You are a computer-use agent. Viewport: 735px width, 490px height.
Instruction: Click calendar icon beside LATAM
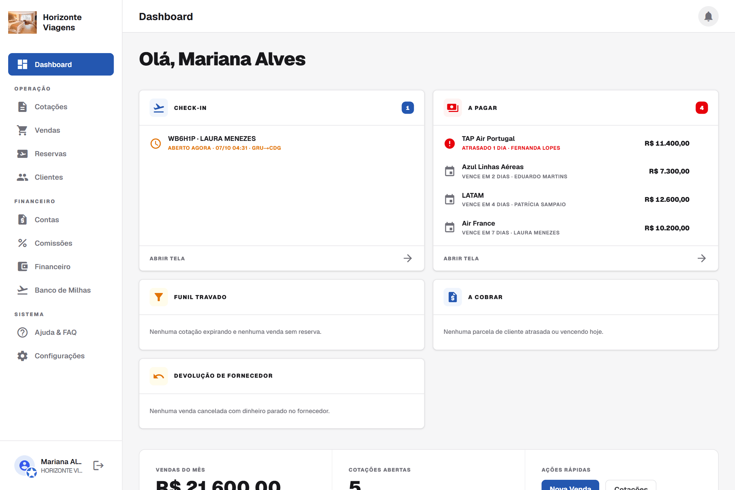point(450,199)
